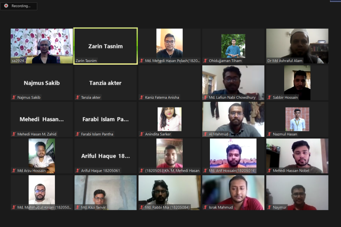
Task: Click muted mic icon beside Israk Mahmud
Action: (205, 207)
